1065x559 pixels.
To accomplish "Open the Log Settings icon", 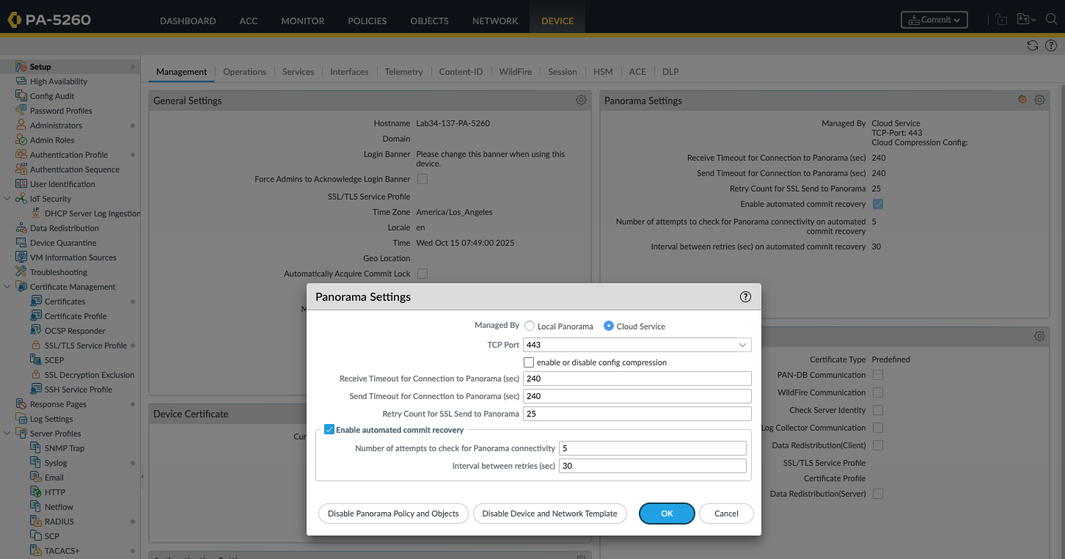I will [21, 419].
